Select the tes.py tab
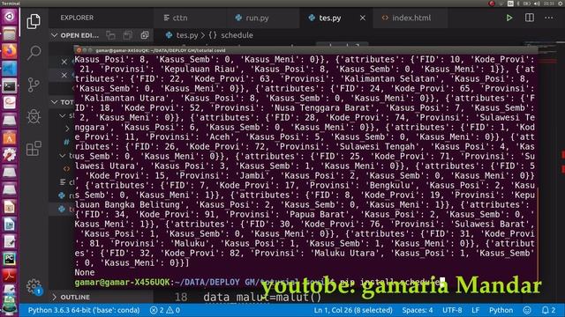The width and height of the screenshot is (565, 317). coord(329,18)
